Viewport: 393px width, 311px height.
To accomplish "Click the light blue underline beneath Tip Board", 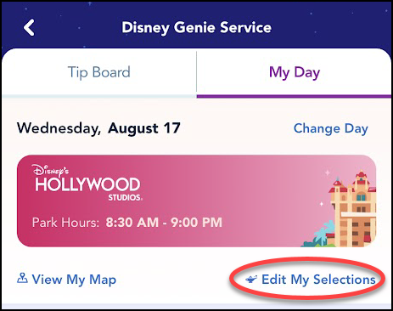I will [x=99, y=96].
